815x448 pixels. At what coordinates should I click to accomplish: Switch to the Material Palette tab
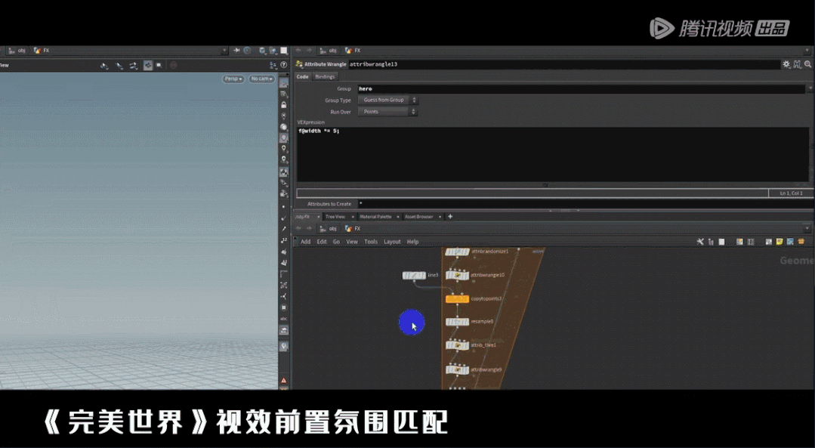(375, 217)
